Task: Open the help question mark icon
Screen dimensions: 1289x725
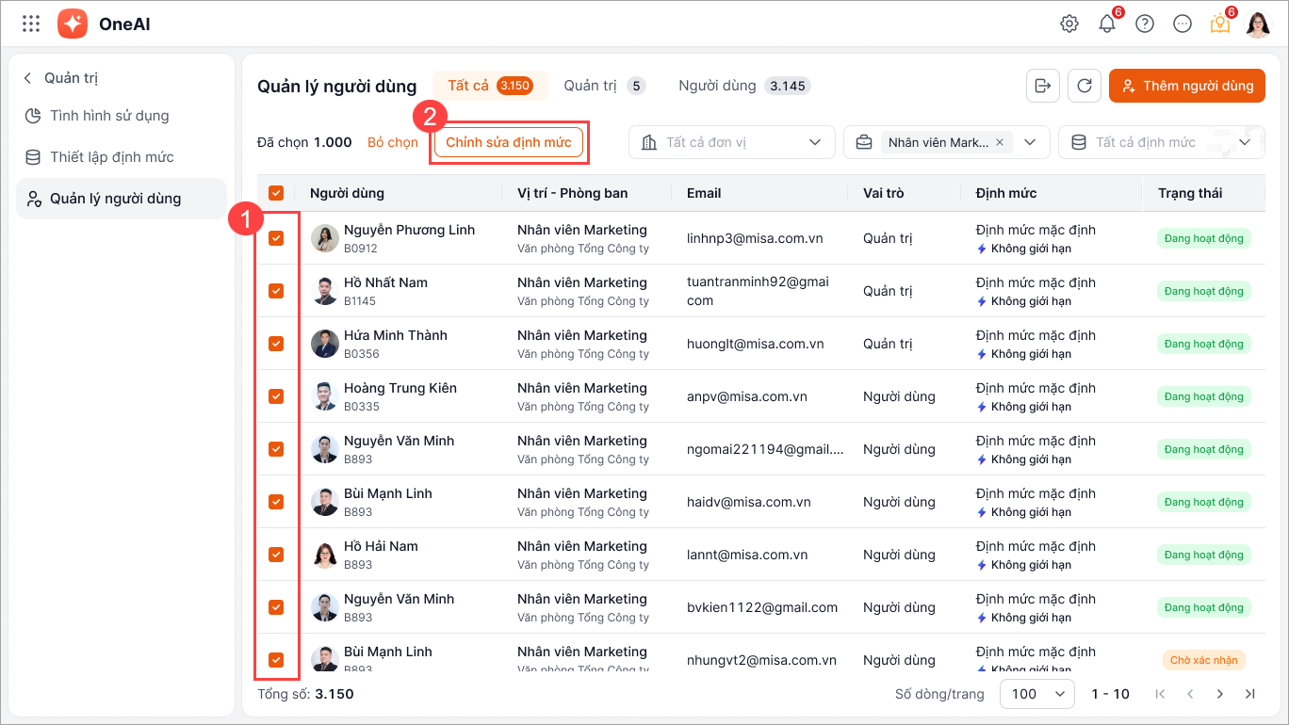Action: click(x=1145, y=24)
